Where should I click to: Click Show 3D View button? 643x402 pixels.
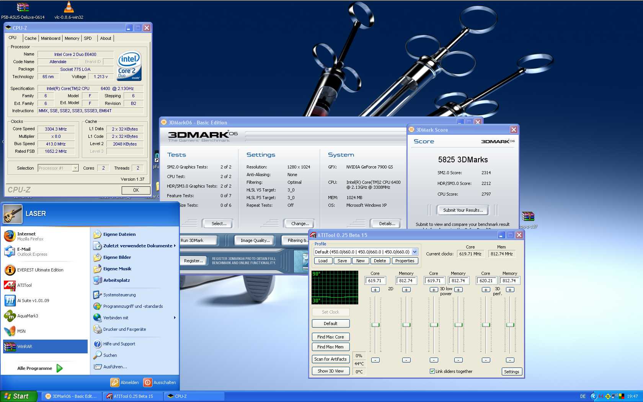pyautogui.click(x=331, y=371)
